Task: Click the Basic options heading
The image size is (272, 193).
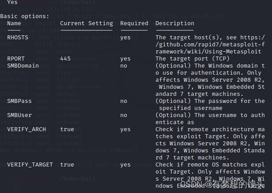Action: pyautogui.click(x=25, y=16)
